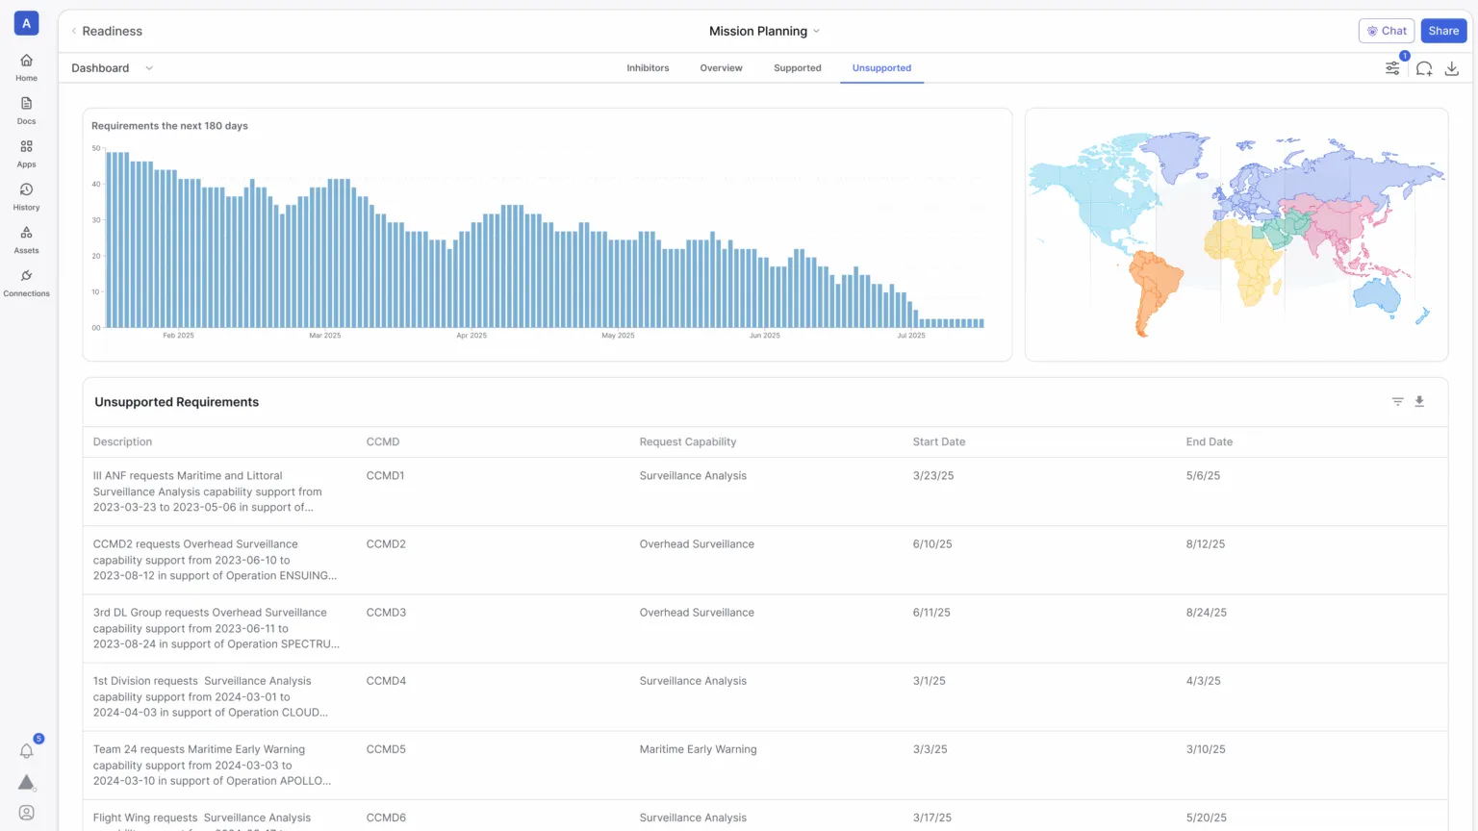The image size is (1478, 831).
Task: Open the Connections plug icon
Action: coord(26,276)
